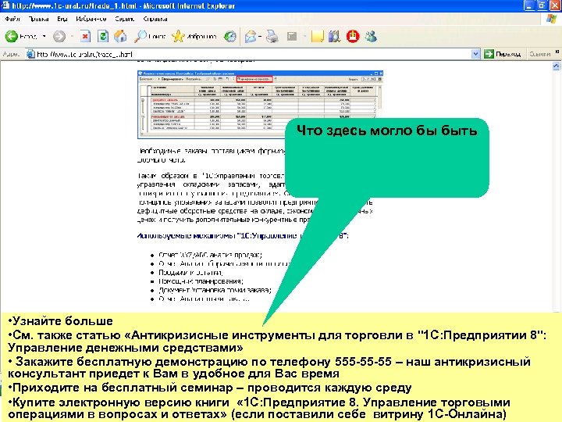The image size is (562, 422).
Task: Click the vertical scrollbar up arrow
Action: pyautogui.click(x=556, y=66)
